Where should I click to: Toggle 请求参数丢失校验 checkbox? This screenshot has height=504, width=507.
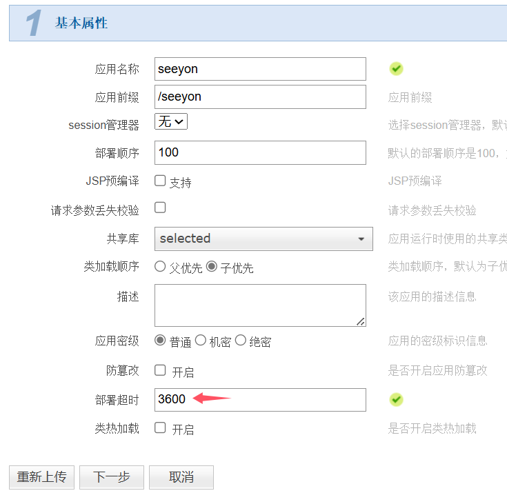[x=160, y=207]
